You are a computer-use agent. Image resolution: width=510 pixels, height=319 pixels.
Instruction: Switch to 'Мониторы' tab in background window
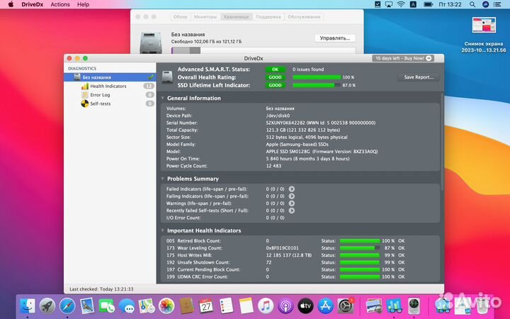[x=205, y=17]
